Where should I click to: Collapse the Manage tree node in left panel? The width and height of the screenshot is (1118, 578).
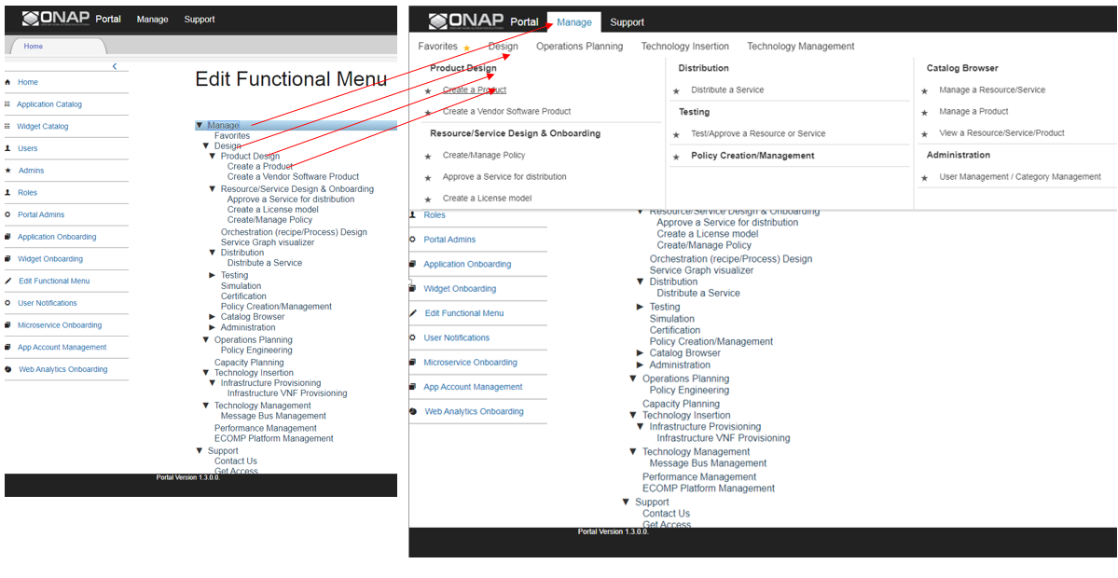pos(200,126)
